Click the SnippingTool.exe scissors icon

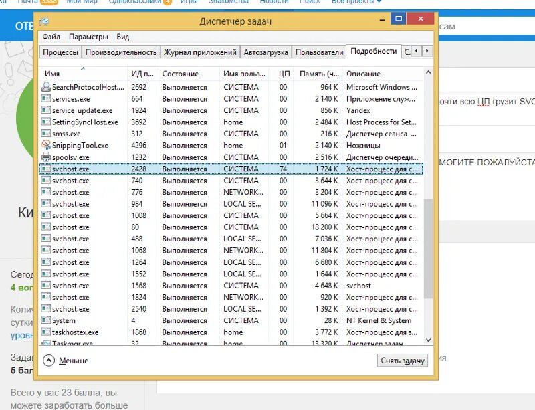(x=45, y=145)
